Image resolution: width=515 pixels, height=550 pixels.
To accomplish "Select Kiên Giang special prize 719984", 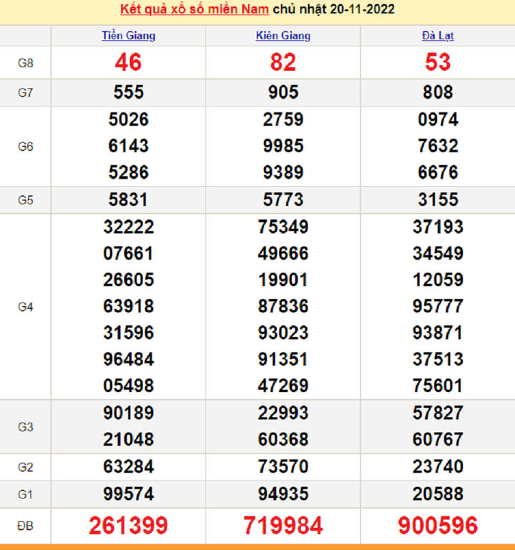I will 283,526.
